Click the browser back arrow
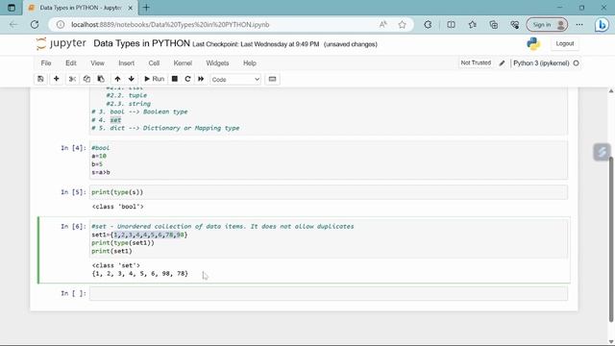The height and width of the screenshot is (346, 615). click(13, 24)
